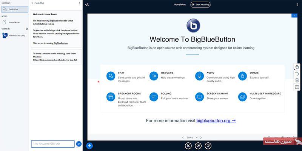Toggle the share webcam button
302x151 pixels.
[198, 146]
